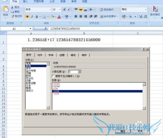Select the Format Painter brush
Viewport: 163px width, 138px height.
point(12,16)
